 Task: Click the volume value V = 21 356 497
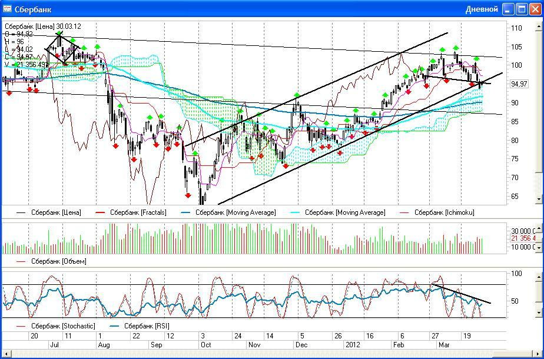pyautogui.click(x=26, y=65)
